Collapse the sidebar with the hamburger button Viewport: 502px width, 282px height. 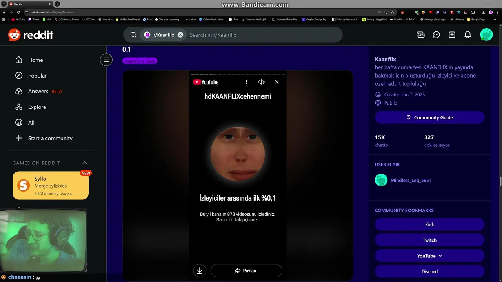pyautogui.click(x=106, y=60)
